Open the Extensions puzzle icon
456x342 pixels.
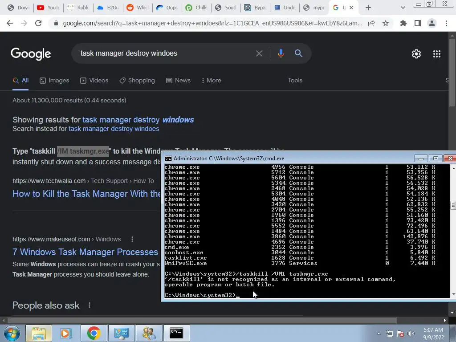point(403,23)
